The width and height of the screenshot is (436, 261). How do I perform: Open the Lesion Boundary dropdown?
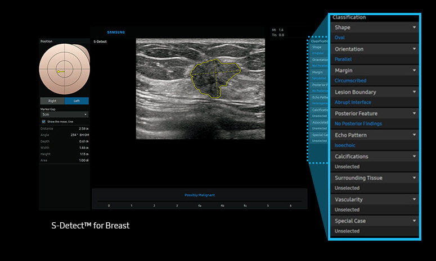[x=375, y=92]
